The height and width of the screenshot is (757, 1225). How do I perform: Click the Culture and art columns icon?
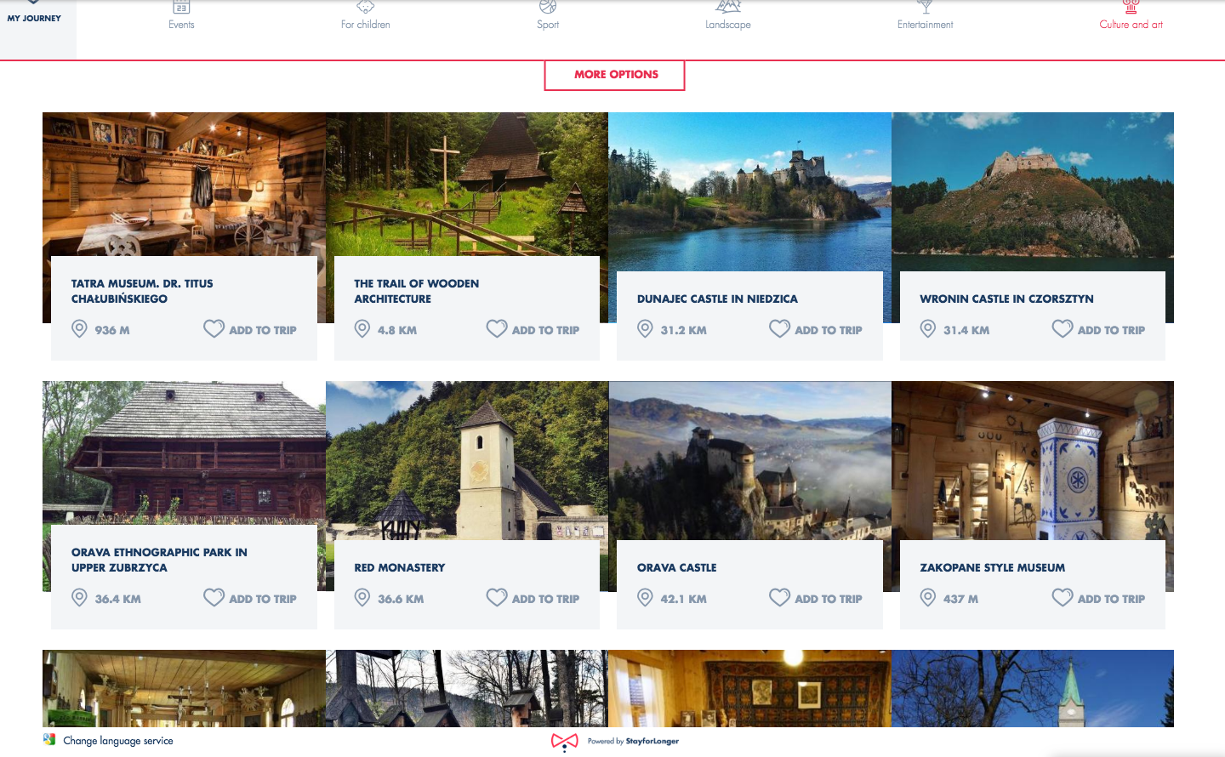(x=1131, y=9)
